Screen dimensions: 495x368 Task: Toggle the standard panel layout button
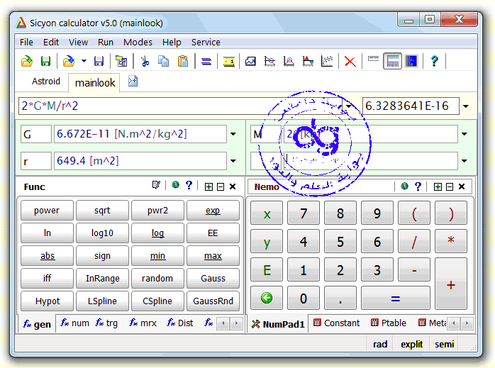tap(392, 61)
